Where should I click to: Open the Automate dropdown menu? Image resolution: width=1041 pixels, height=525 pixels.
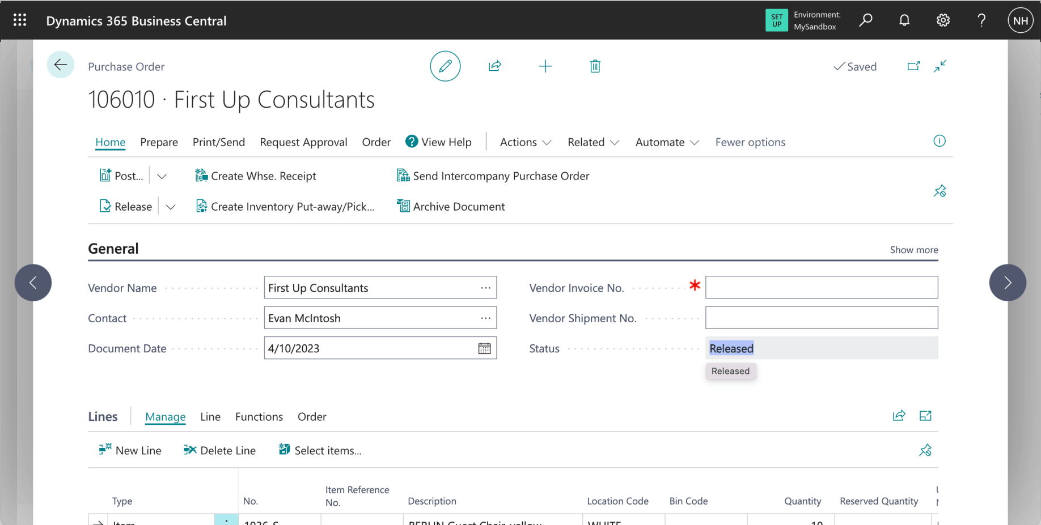[667, 142]
